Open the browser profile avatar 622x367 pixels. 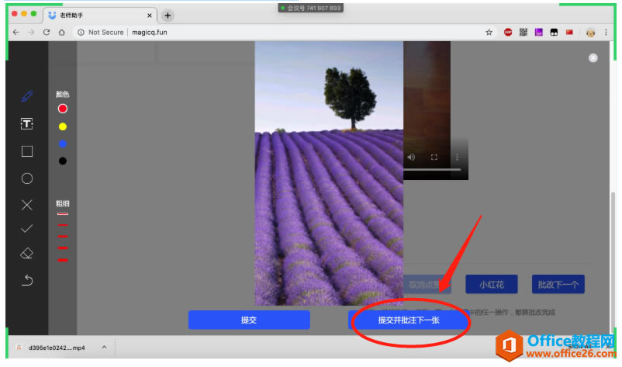point(590,33)
